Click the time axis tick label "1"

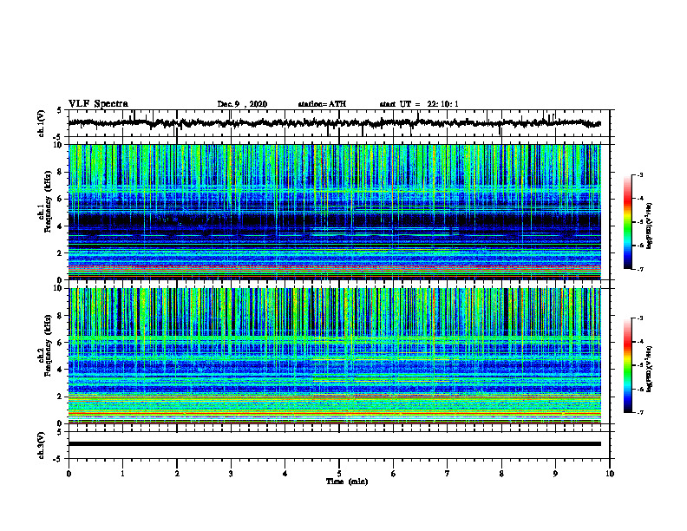[x=122, y=474]
